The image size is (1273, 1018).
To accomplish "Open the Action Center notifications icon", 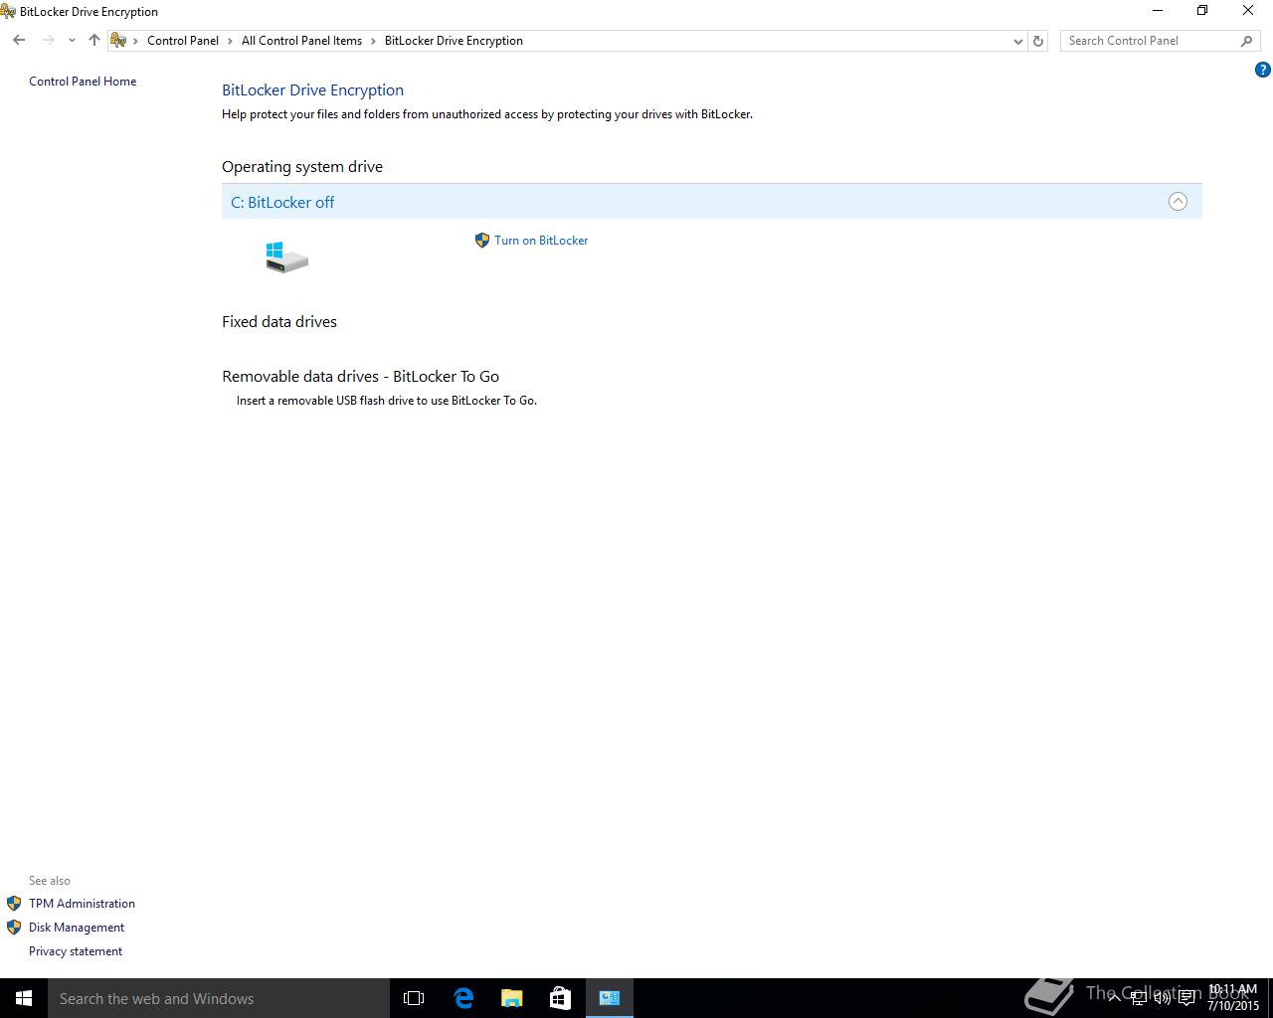I will click(1186, 998).
